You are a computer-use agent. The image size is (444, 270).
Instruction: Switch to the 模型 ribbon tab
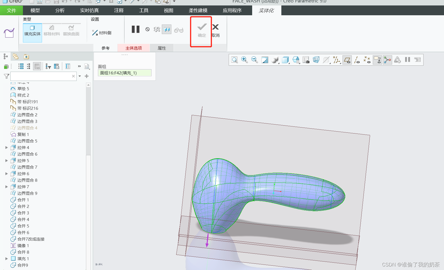click(x=35, y=10)
